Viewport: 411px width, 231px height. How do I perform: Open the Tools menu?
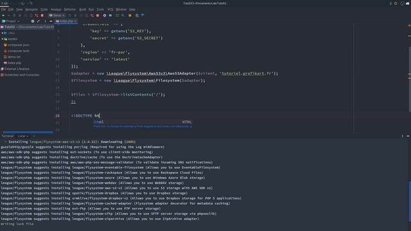point(100,10)
